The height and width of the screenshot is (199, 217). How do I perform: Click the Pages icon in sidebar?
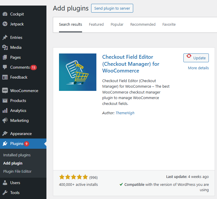tap(5, 57)
